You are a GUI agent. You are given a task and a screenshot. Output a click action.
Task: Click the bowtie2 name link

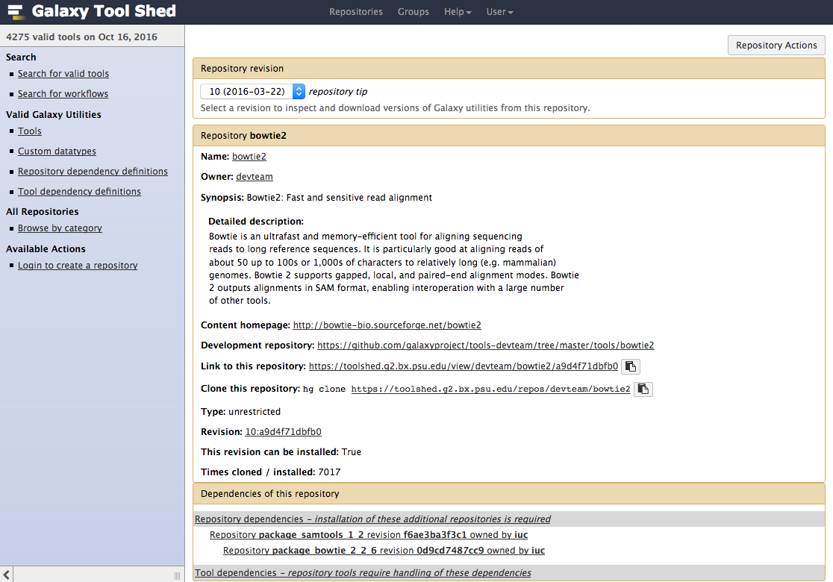point(249,157)
